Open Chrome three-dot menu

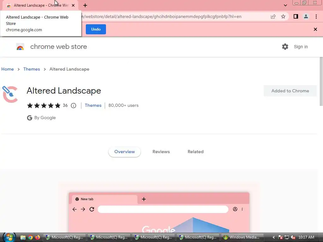point(316,16)
